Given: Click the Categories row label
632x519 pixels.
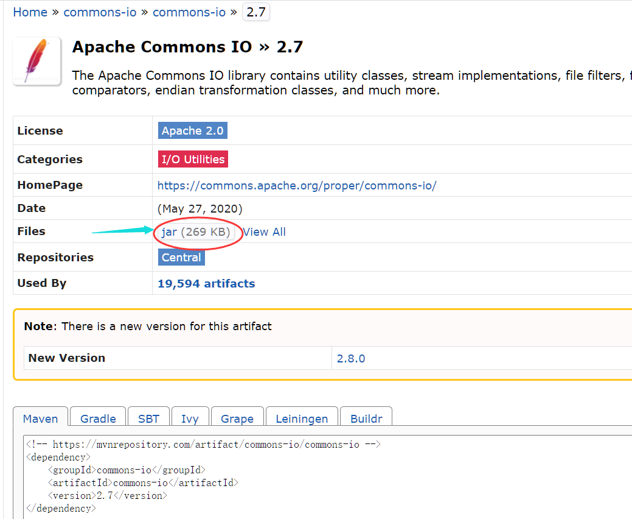Looking at the screenshot, I should pyautogui.click(x=50, y=159).
